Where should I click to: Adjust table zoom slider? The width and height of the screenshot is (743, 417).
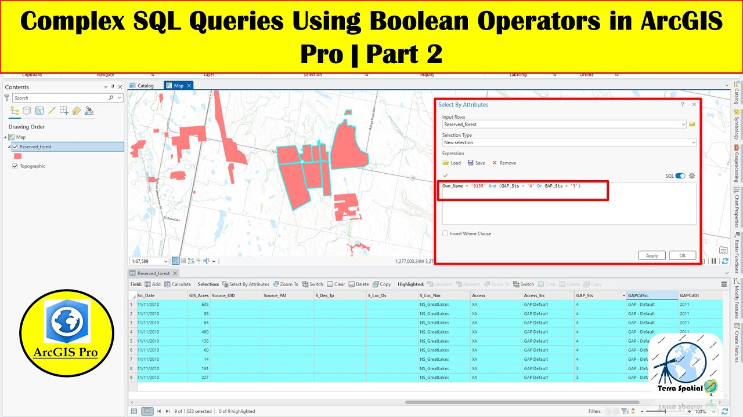tap(665, 411)
